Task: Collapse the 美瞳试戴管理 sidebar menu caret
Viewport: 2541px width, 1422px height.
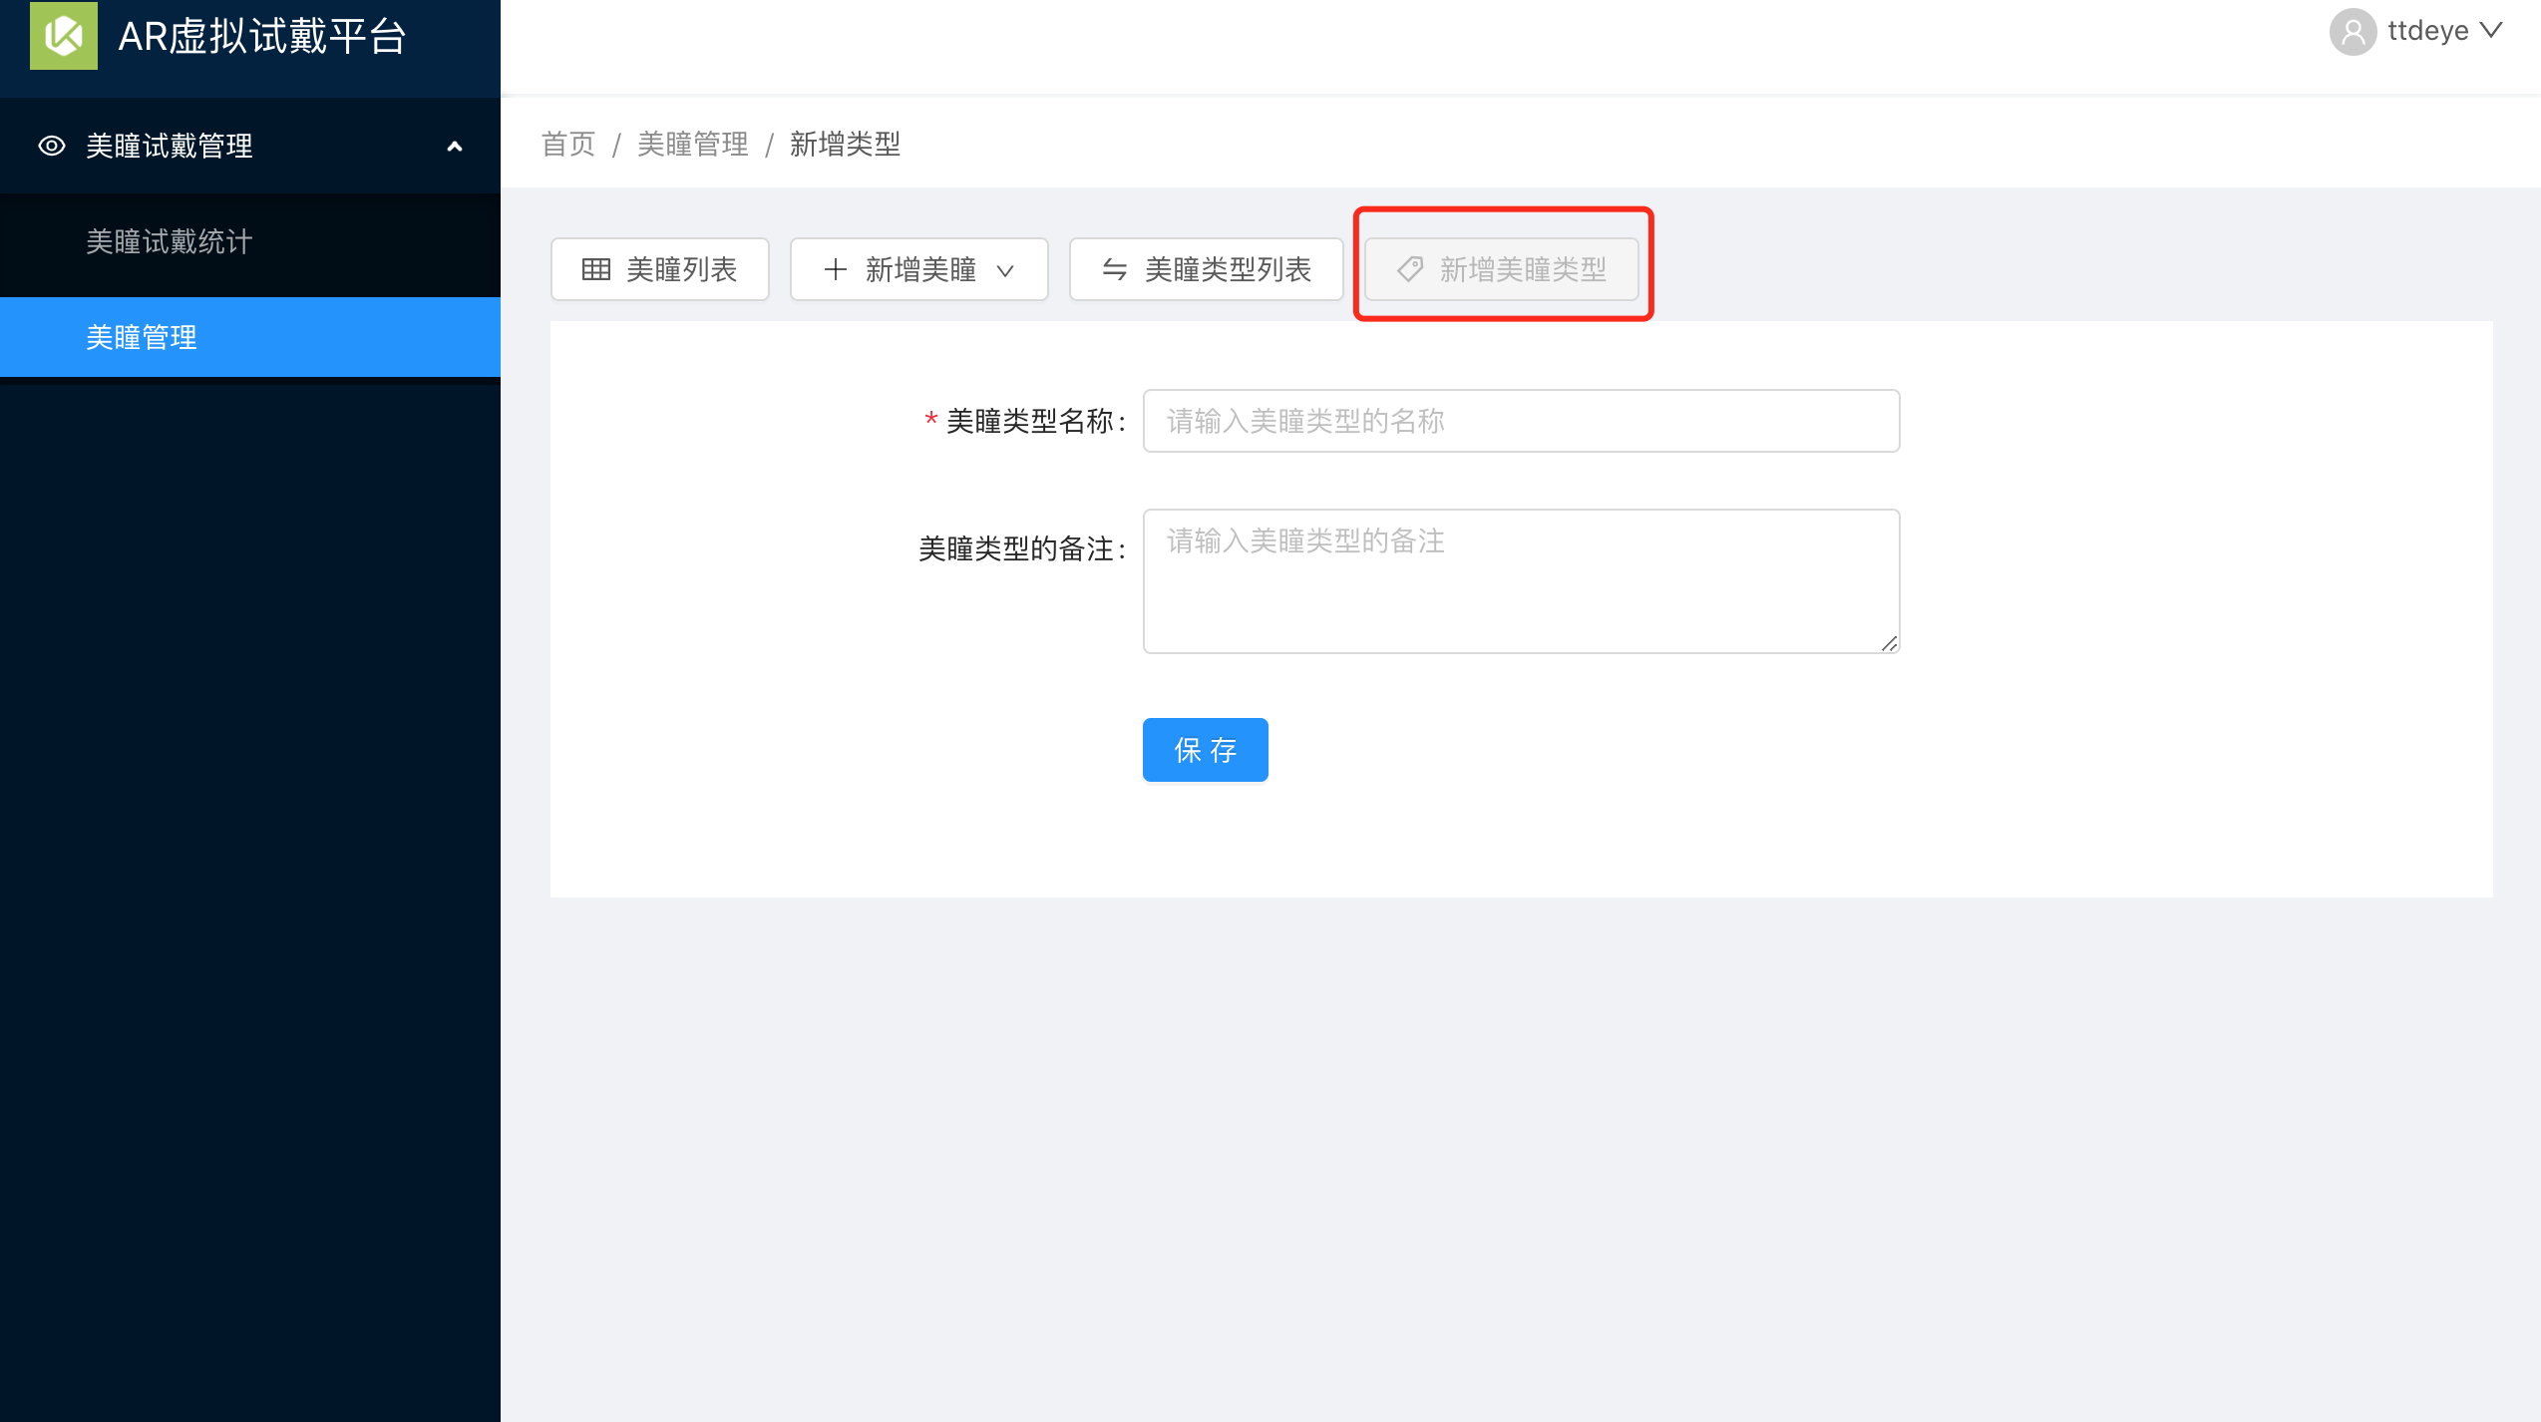Action: (455, 147)
